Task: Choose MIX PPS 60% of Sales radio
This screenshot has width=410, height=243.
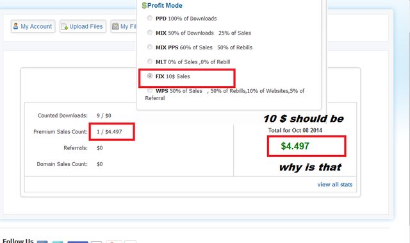Action: [x=150, y=47]
